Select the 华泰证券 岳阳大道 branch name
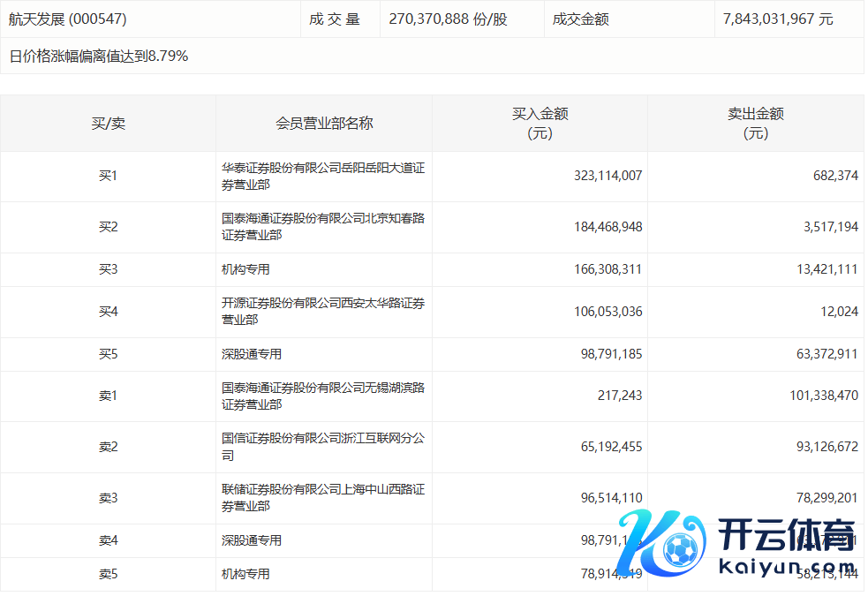Viewport: 868px width, 596px height. click(323, 177)
